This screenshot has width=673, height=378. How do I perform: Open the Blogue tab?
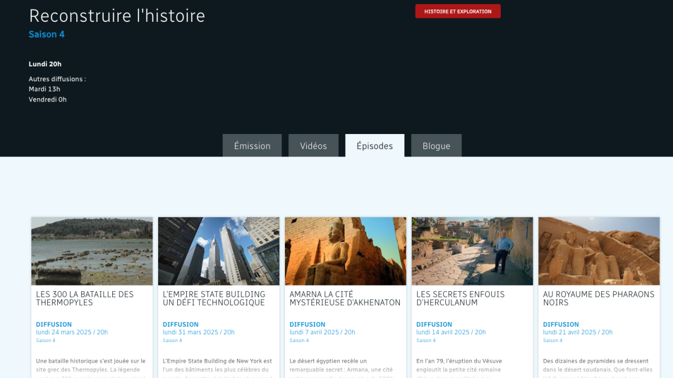[436, 146]
